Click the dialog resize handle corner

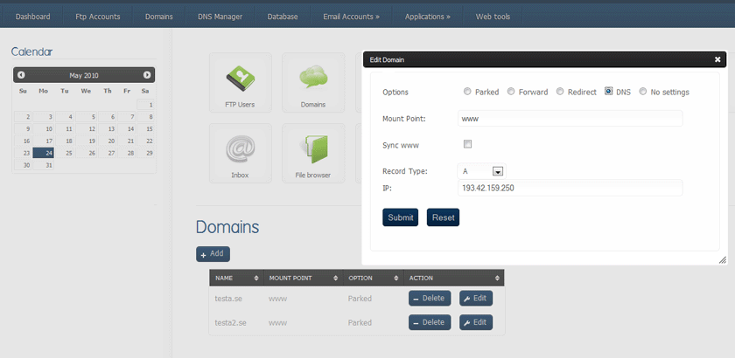coord(722,259)
